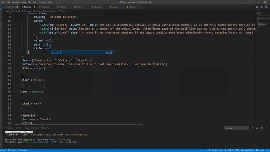Click the run icon in editor toolbar

[x=262, y=7]
